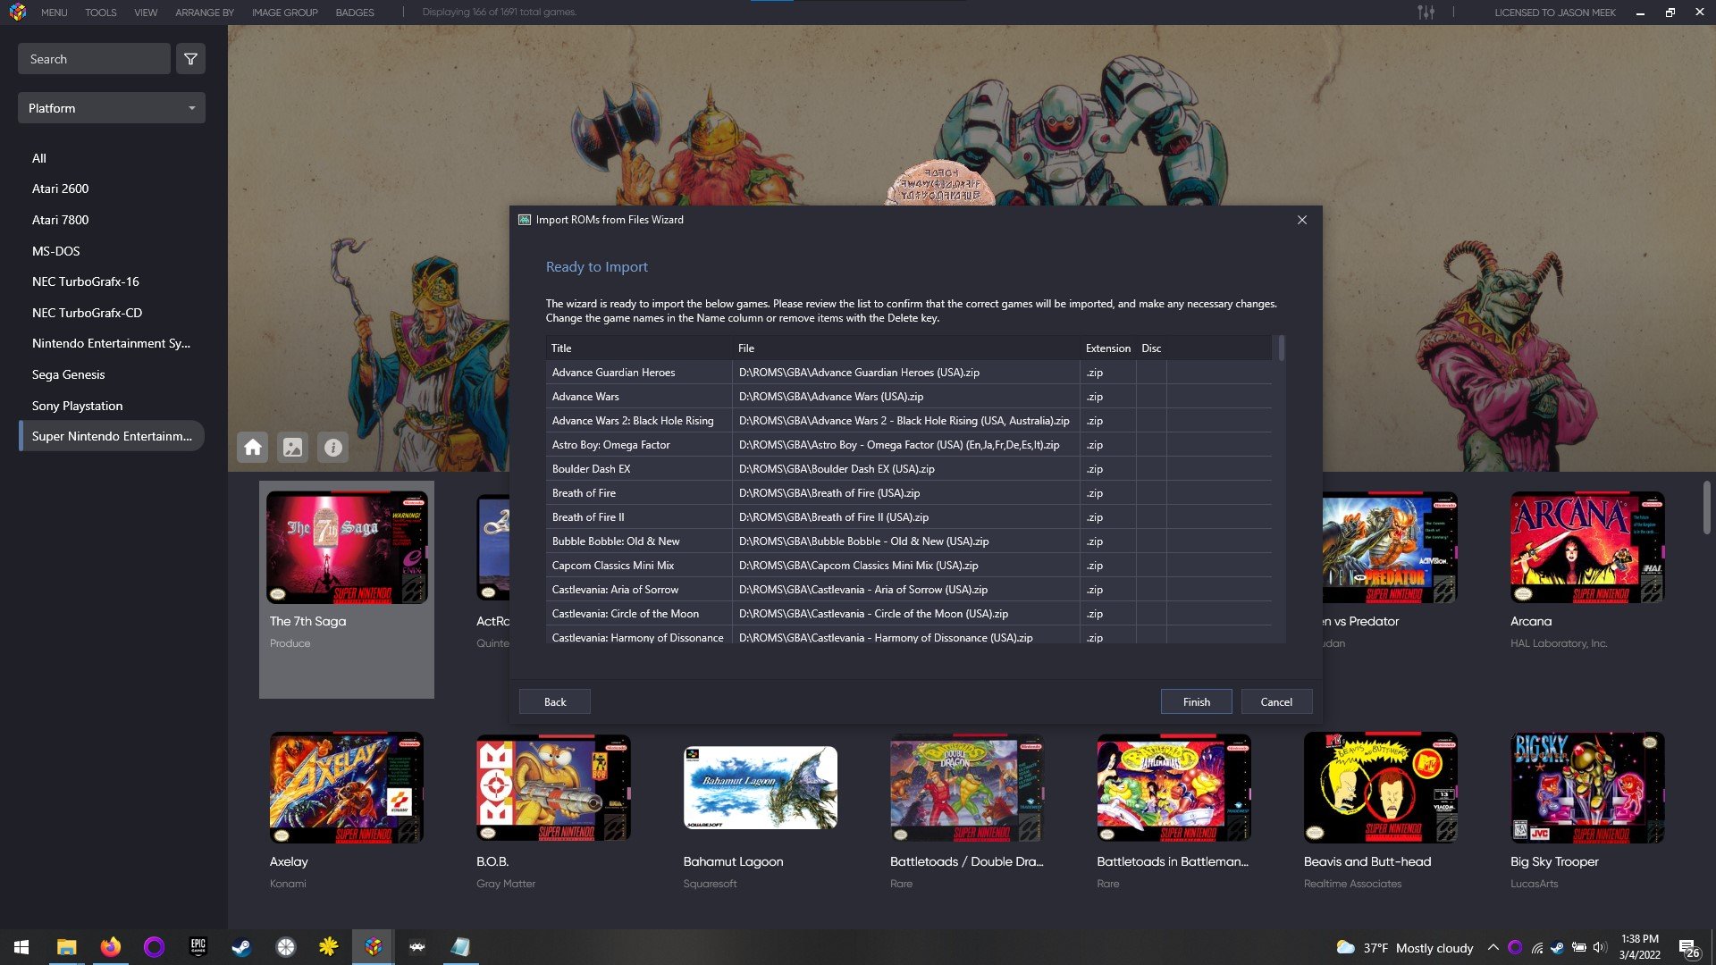This screenshot has height=965, width=1716.
Task: Select the Boulder Dash EX title cell
Action: click(639, 469)
